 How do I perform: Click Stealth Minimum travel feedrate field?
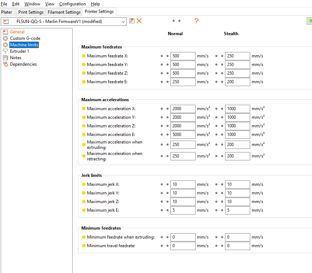point(237,246)
